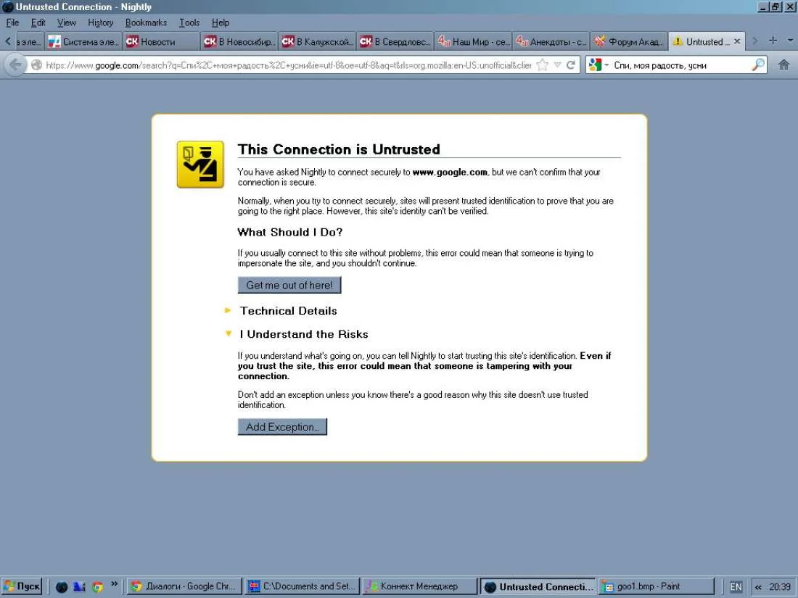Switch to Коннект Менеджер taskbar window
798x598 pixels.
pos(420,586)
